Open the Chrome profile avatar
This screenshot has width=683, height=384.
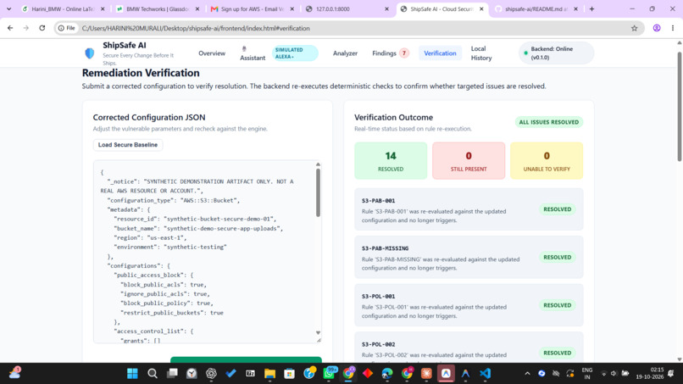pyautogui.click(x=657, y=28)
